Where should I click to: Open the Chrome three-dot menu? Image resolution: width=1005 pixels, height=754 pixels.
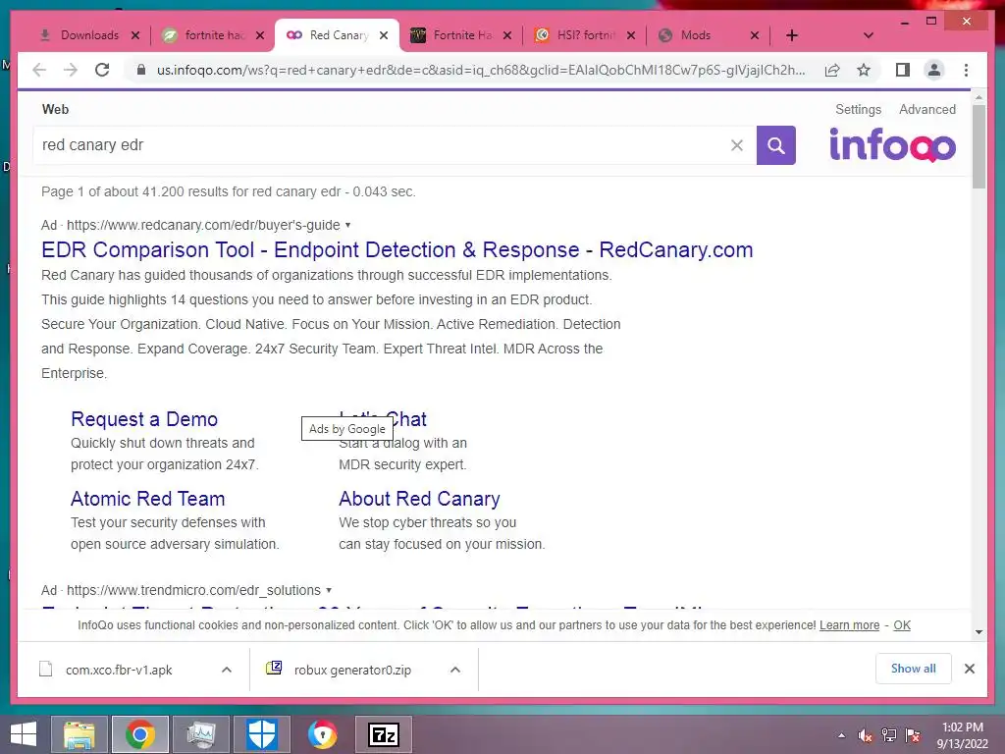coord(966,70)
